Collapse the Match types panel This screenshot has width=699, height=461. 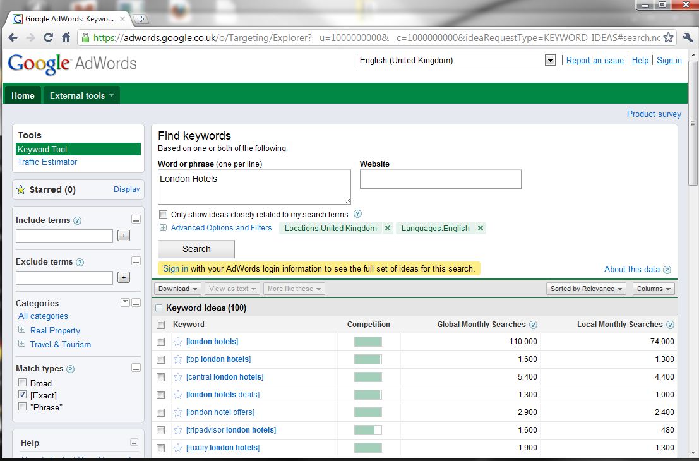tap(136, 368)
